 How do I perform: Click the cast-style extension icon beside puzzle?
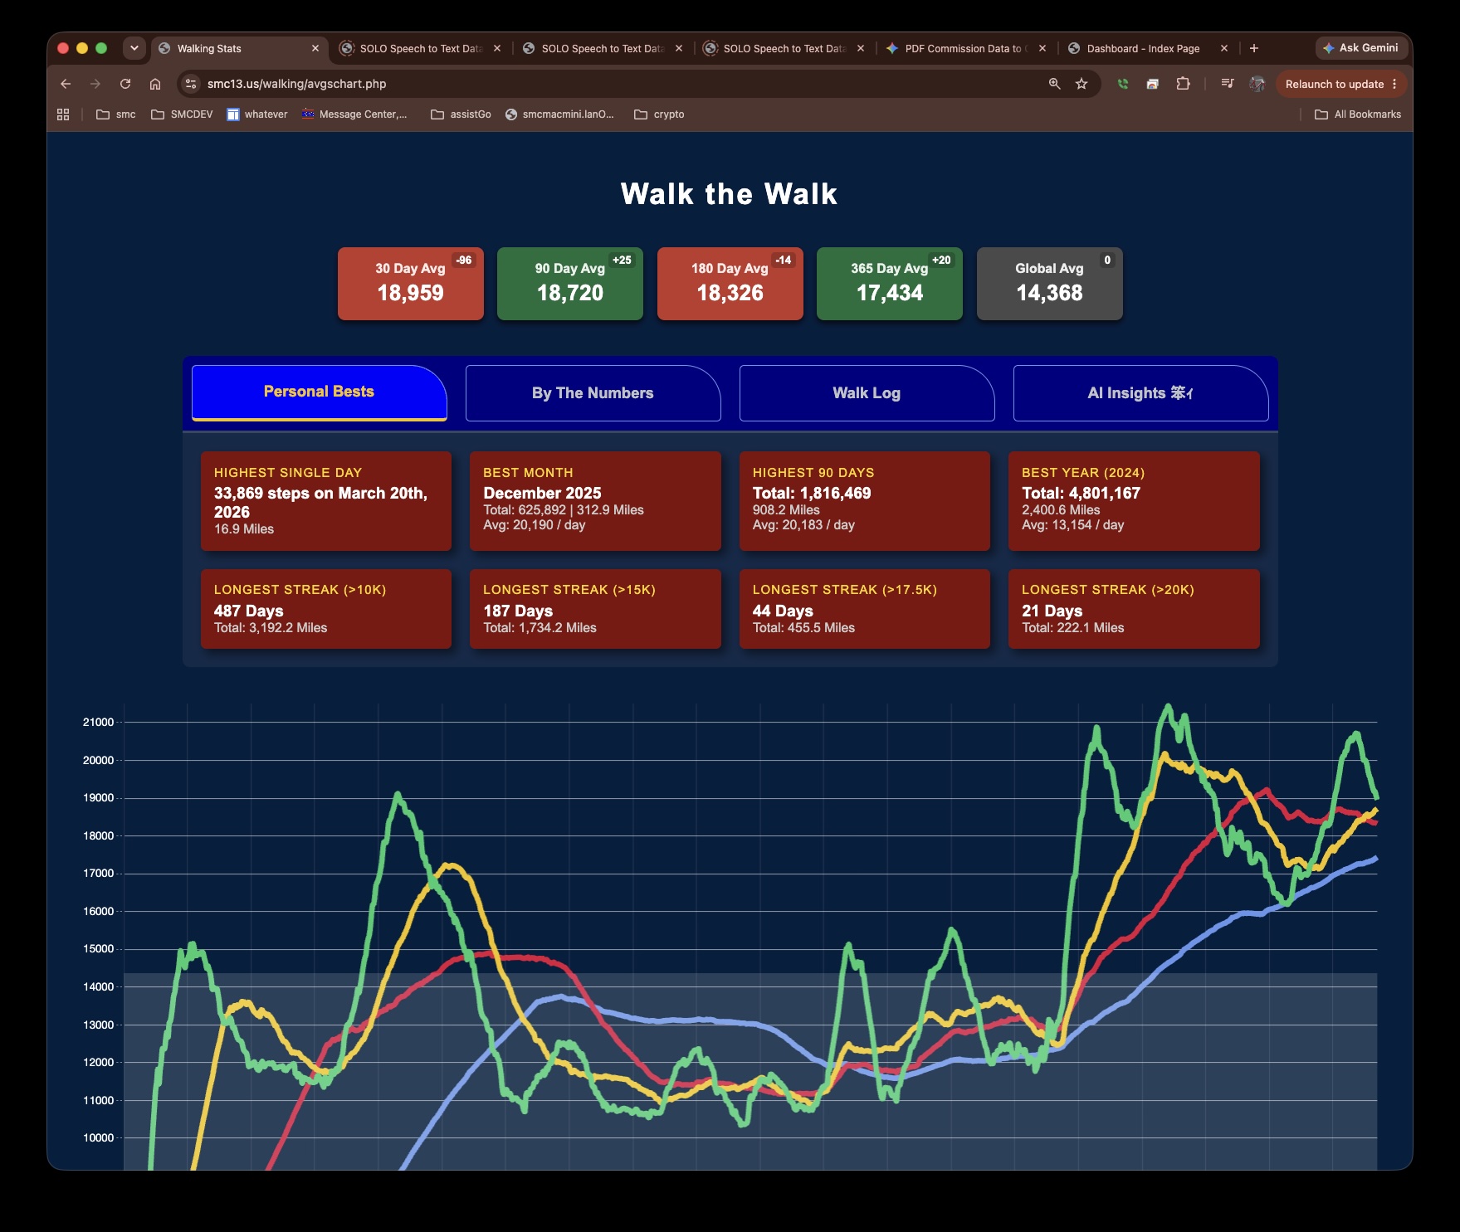click(x=1153, y=84)
